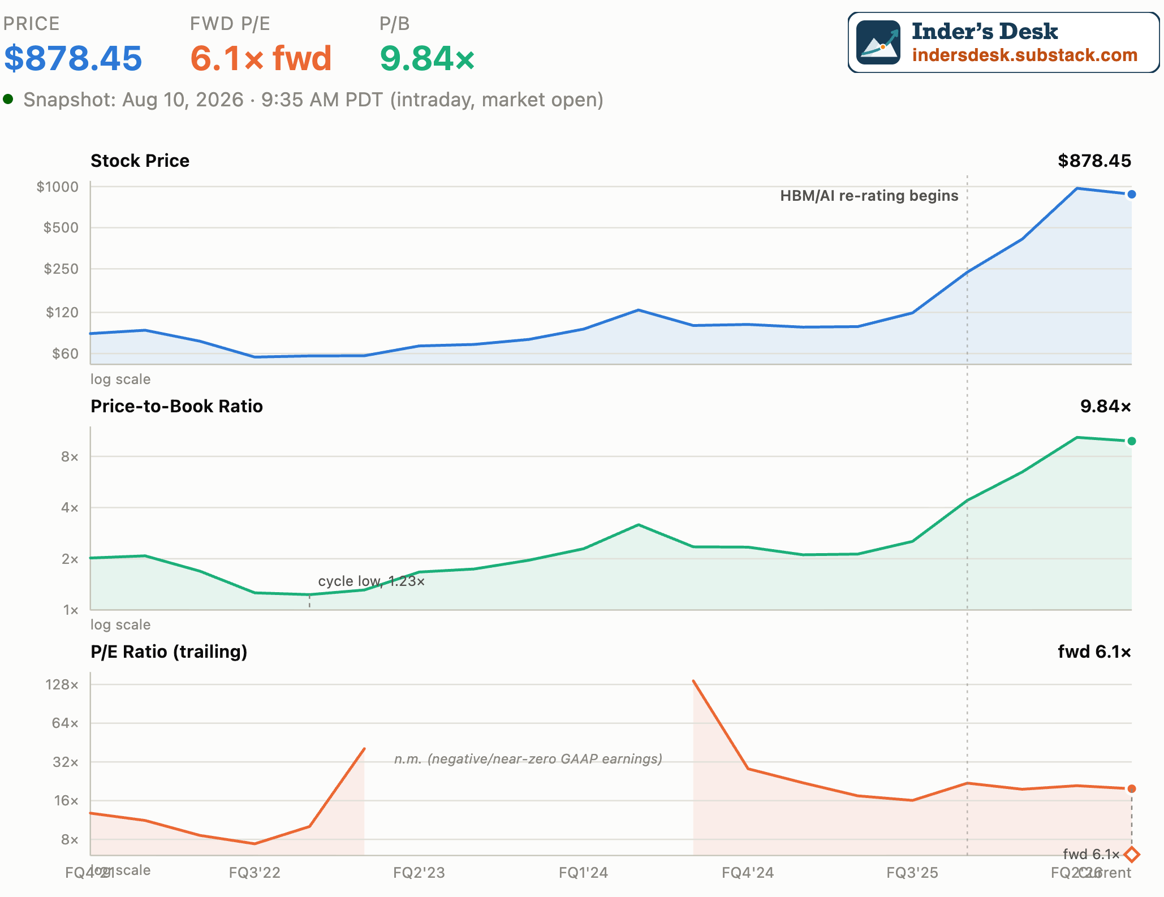Open the indersdesk.substack.com link
Image resolution: width=1164 pixels, height=897 pixels.
click(1025, 55)
